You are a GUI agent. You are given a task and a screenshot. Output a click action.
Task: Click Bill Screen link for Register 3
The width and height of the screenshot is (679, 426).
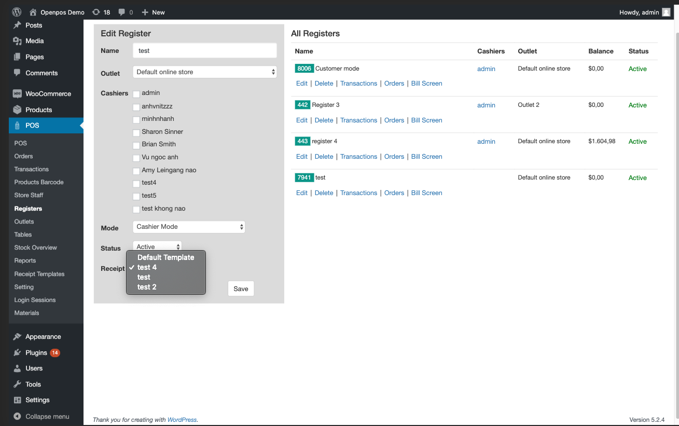click(426, 120)
